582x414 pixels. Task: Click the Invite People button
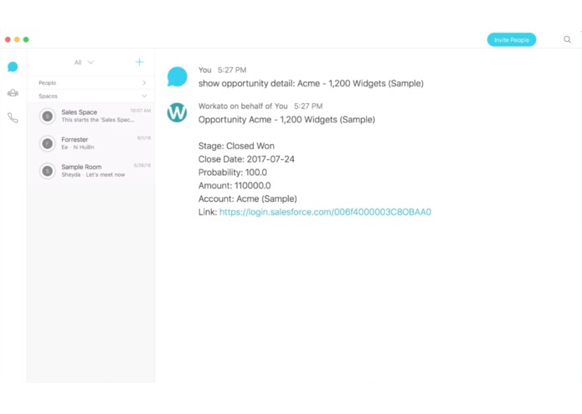pyautogui.click(x=512, y=39)
